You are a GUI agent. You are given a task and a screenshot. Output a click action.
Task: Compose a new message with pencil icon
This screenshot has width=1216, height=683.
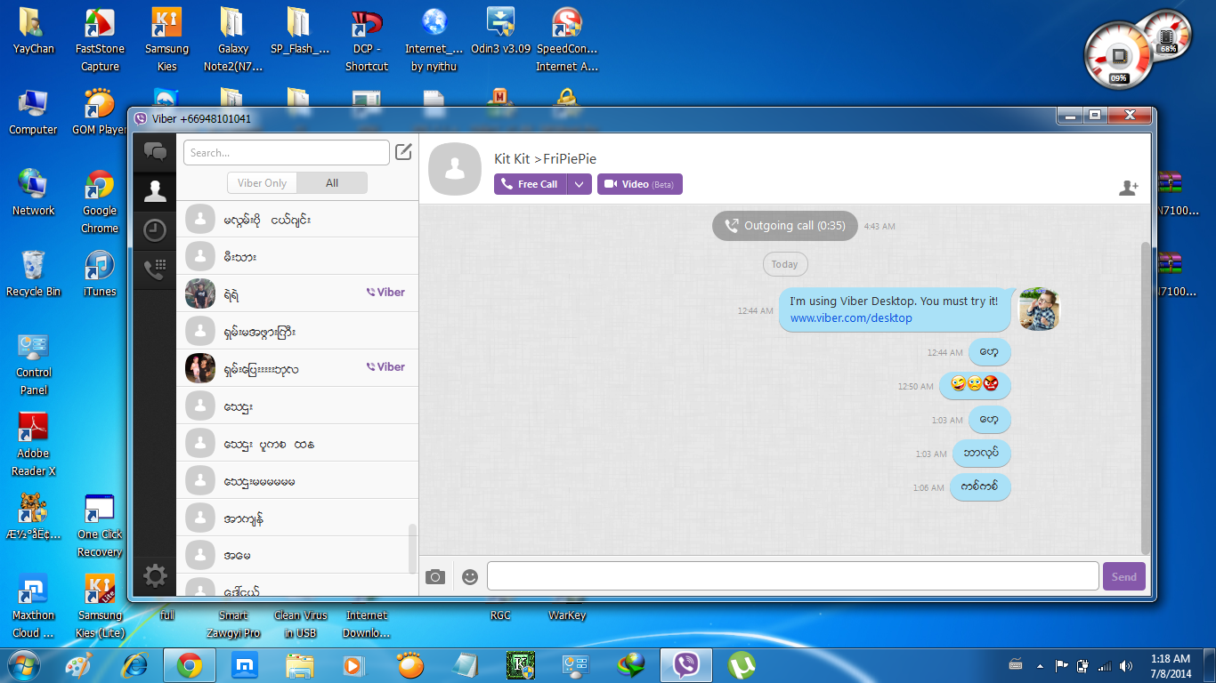click(x=403, y=151)
